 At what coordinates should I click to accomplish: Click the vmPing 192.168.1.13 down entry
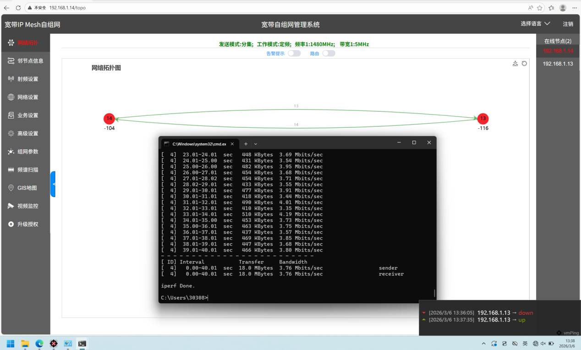(478, 313)
